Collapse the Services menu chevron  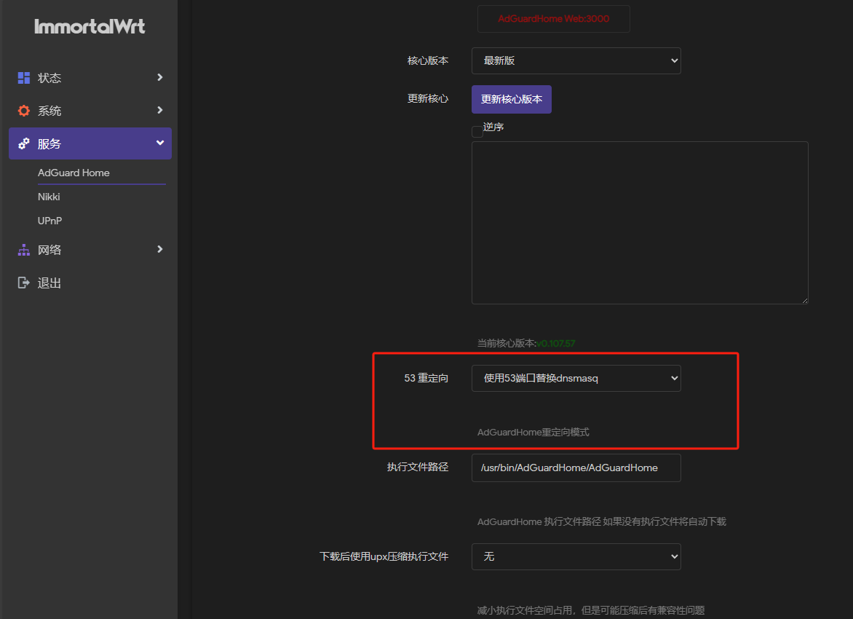coord(160,143)
